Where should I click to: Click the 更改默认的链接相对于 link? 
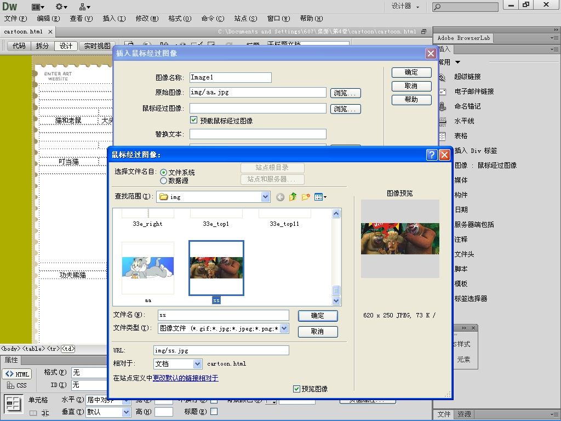click(186, 378)
